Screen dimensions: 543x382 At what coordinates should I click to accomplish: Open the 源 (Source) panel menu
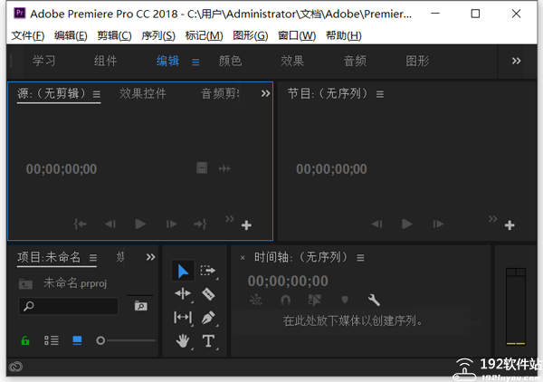point(96,94)
